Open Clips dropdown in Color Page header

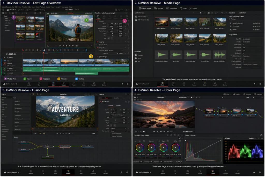point(227,94)
